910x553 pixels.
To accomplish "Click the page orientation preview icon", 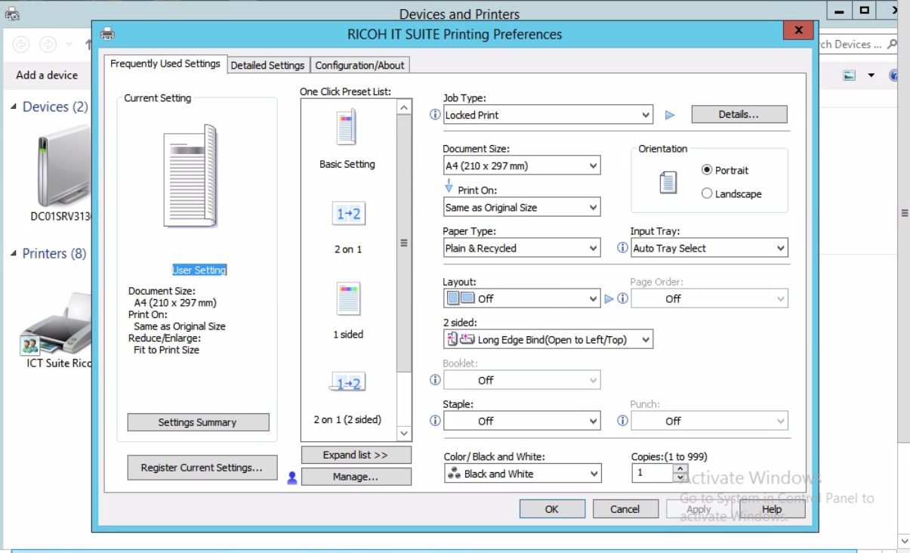I will coord(668,182).
